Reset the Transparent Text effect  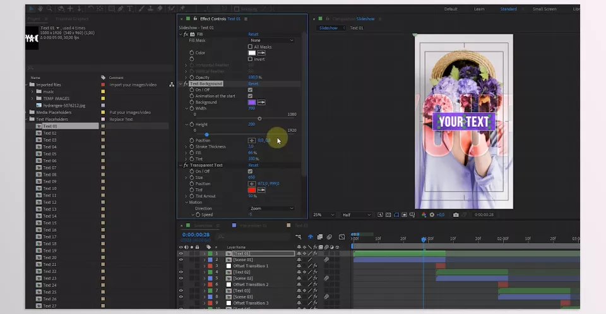(x=253, y=165)
